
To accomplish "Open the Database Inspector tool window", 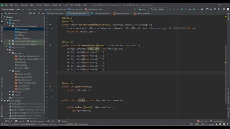I will point(36,121).
